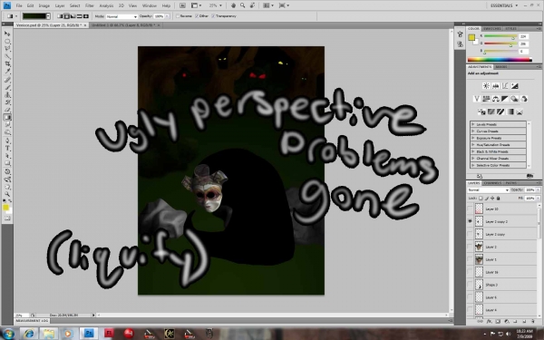Add an Invert adjustment

(x=481, y=112)
